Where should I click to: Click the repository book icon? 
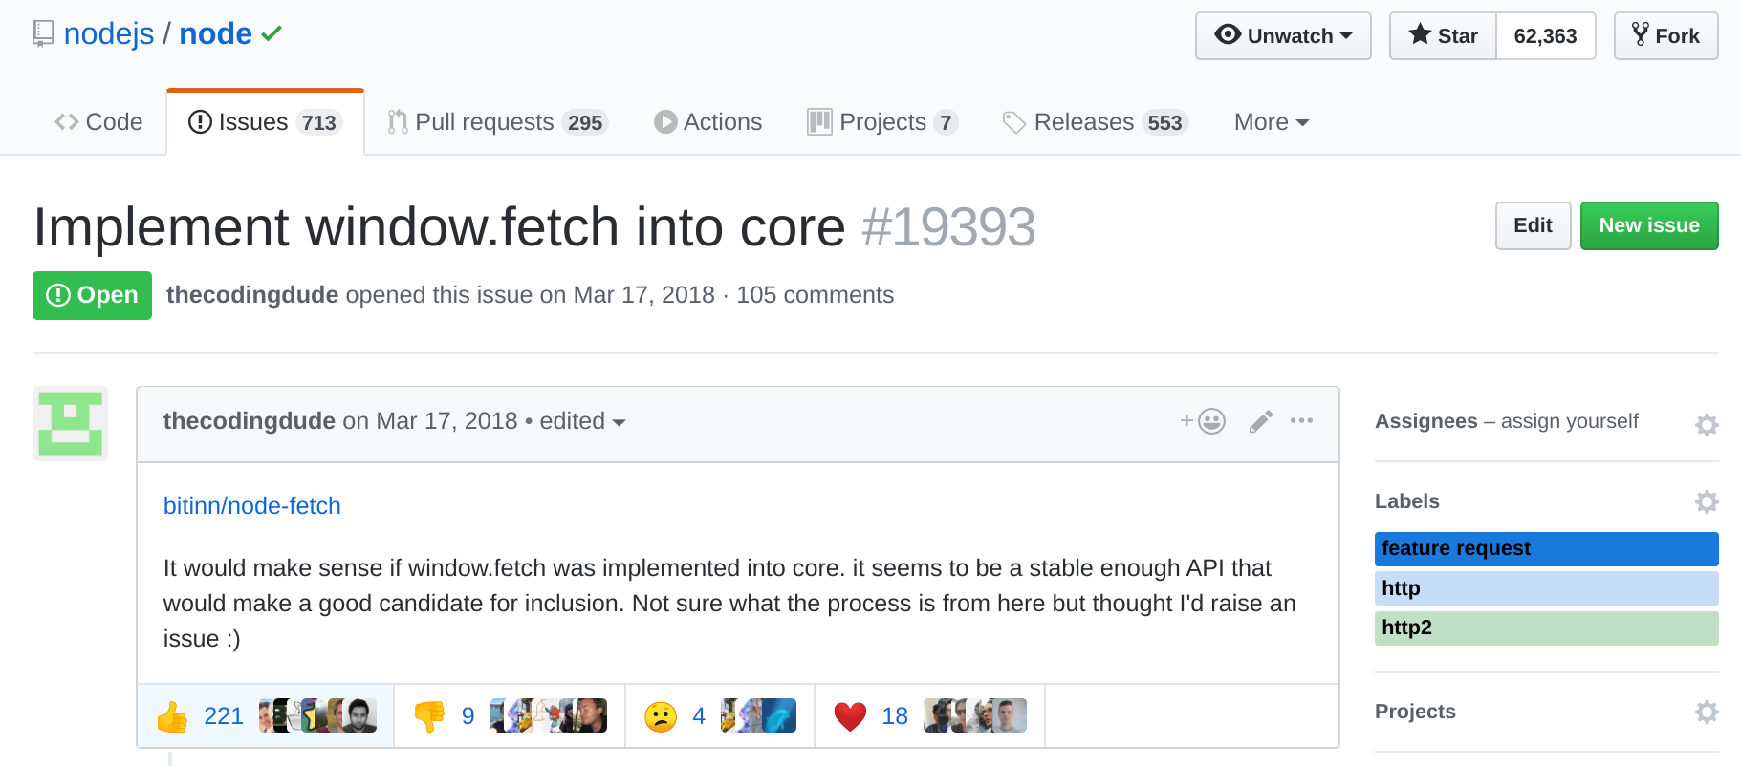[x=43, y=34]
